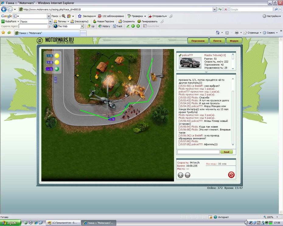Click the Favorites star icon
Viewport: 283px width, 226px height.
pos(3,33)
